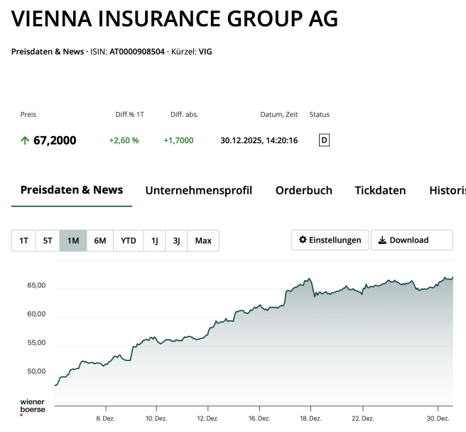Click the D status indicator box
Image resolution: width=466 pixels, height=432 pixels.
click(324, 140)
